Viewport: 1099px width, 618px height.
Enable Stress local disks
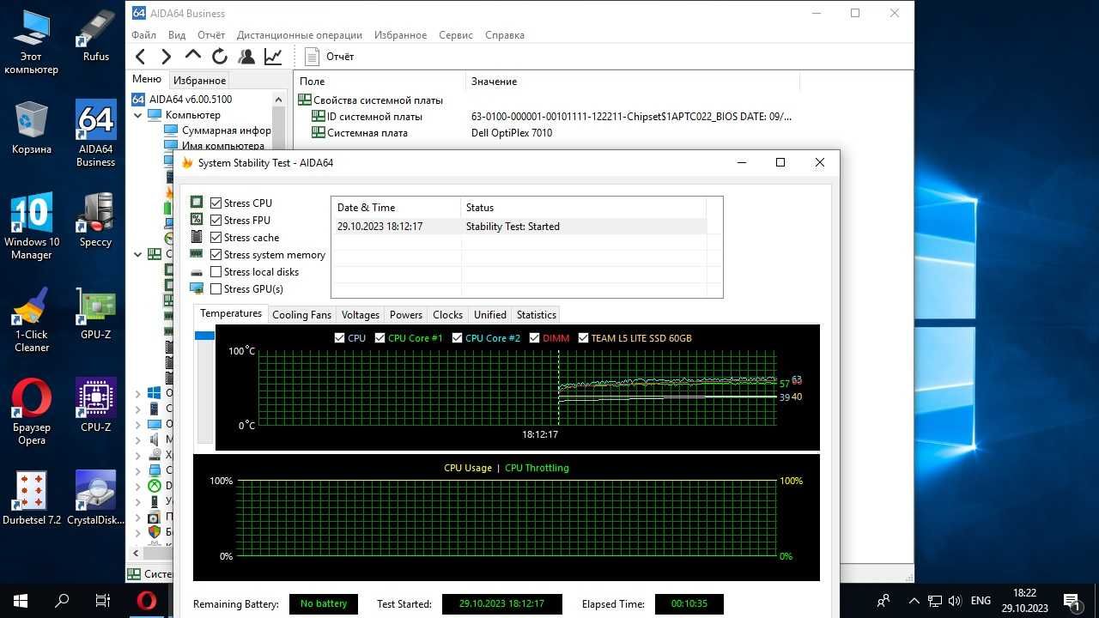tap(216, 272)
